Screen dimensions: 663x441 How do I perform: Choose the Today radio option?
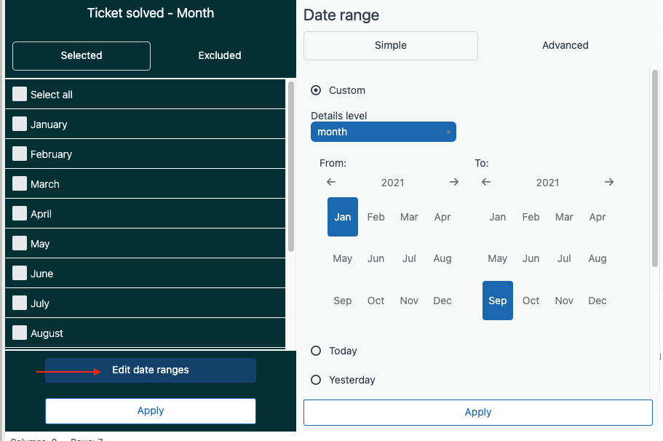[x=316, y=351]
